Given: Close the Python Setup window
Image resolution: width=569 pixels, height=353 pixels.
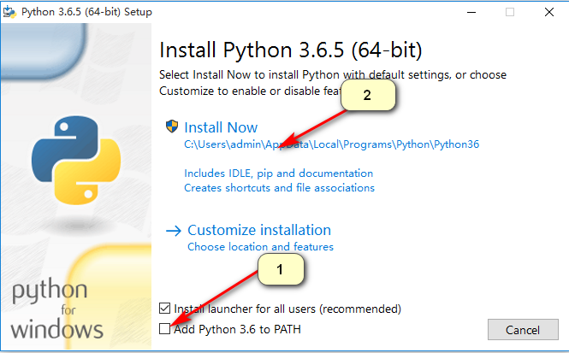Looking at the screenshot, I should tap(549, 12).
